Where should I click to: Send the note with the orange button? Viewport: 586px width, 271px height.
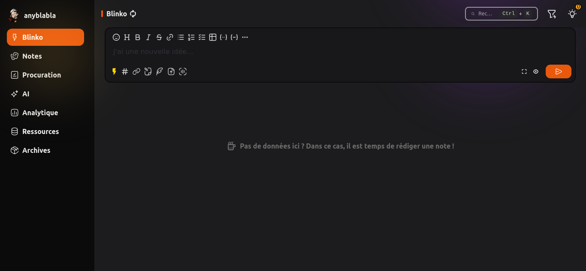pos(559,71)
